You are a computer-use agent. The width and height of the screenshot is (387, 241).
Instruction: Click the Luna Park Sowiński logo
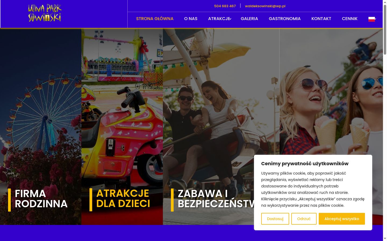(45, 13)
